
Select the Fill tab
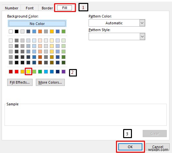[x=64, y=8]
